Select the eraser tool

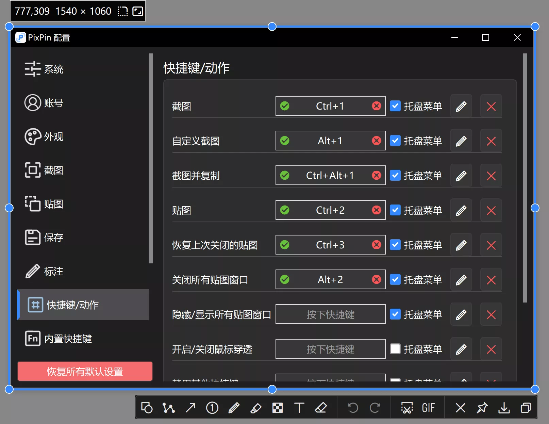point(321,407)
